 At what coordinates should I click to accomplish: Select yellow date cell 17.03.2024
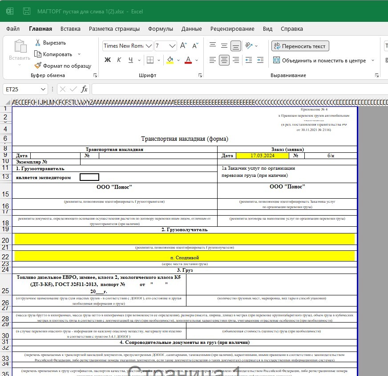262,155
